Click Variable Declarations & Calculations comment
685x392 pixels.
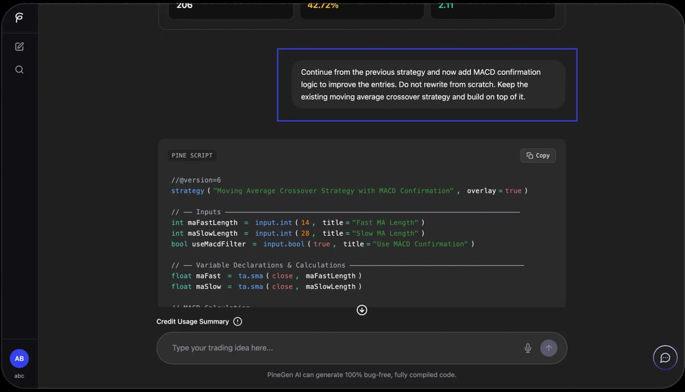point(347,265)
